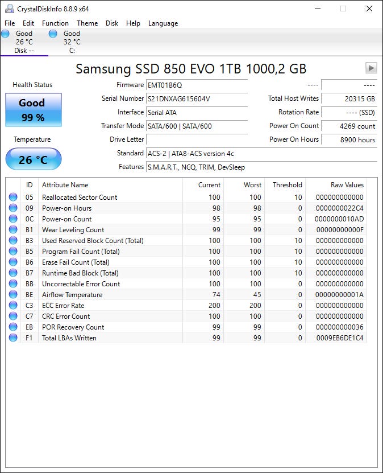Screen dimensions: 383x473
Task: Open the Edit menu
Action: pos(28,23)
